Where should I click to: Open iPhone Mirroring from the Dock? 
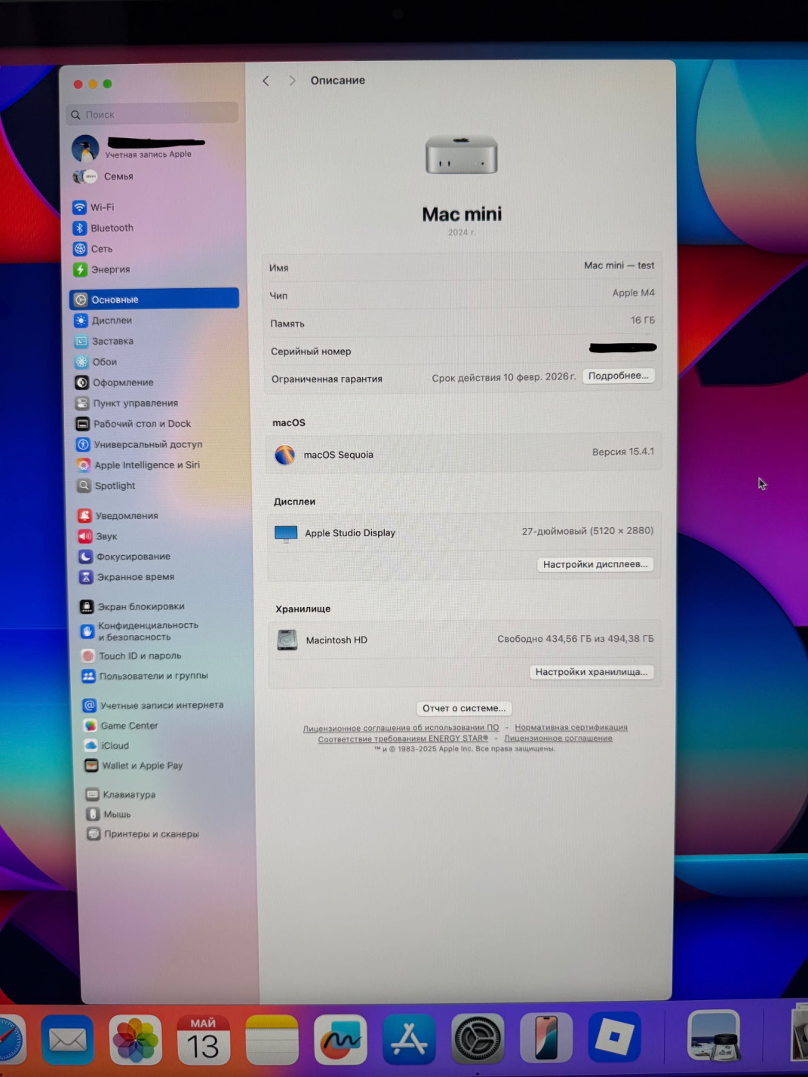pyautogui.click(x=547, y=1037)
